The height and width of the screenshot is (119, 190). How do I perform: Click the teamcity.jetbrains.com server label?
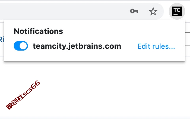(77, 46)
